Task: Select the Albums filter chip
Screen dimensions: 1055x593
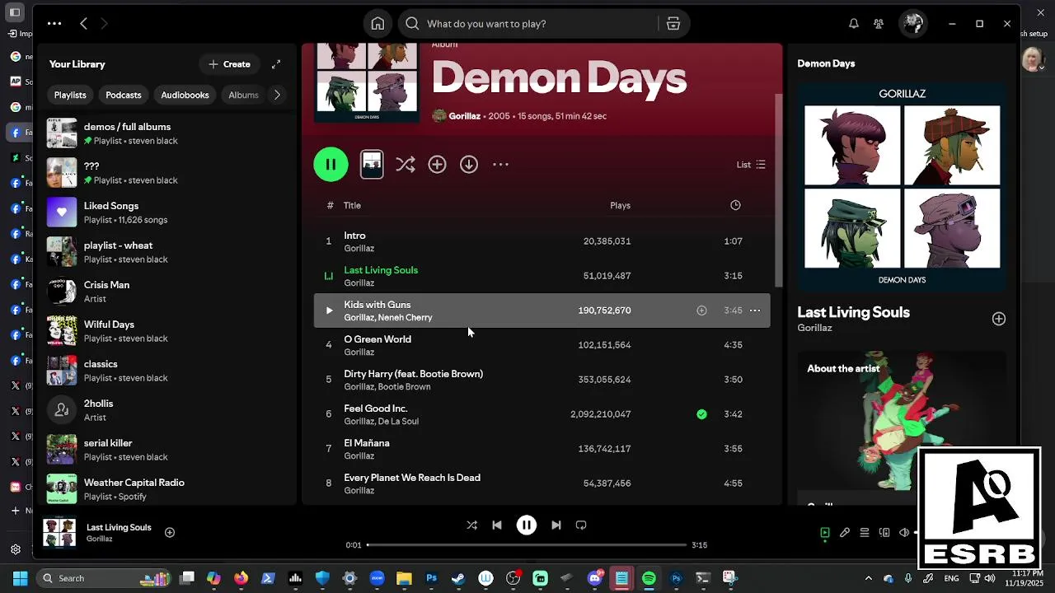Action: (x=243, y=95)
